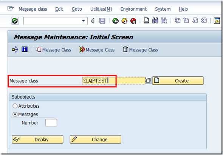Click the Number input field
223x155 pixels.
click(51, 122)
